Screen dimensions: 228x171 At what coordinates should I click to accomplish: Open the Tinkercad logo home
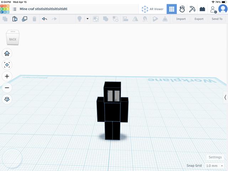pos(5,9)
